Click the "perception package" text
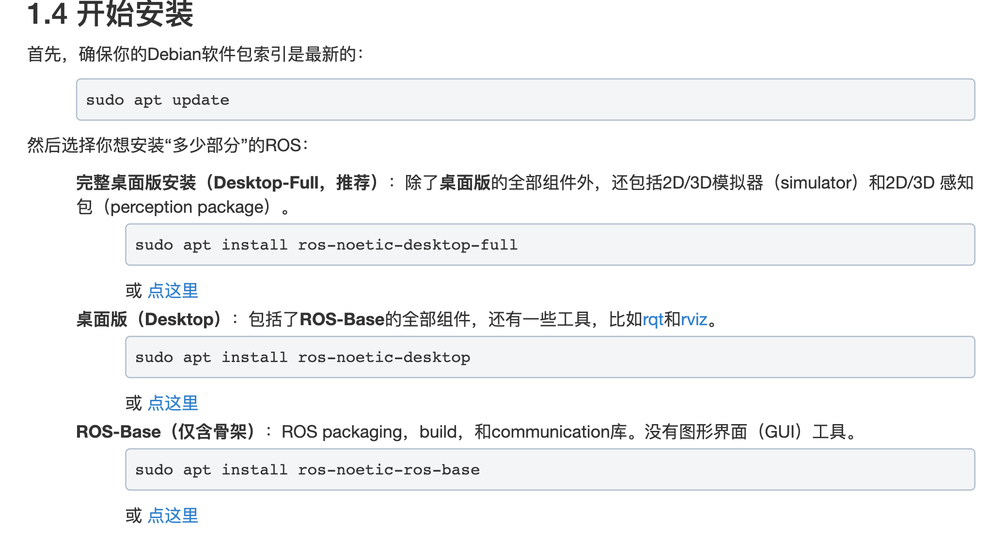Screen dimensions: 1006x537 coord(189,207)
